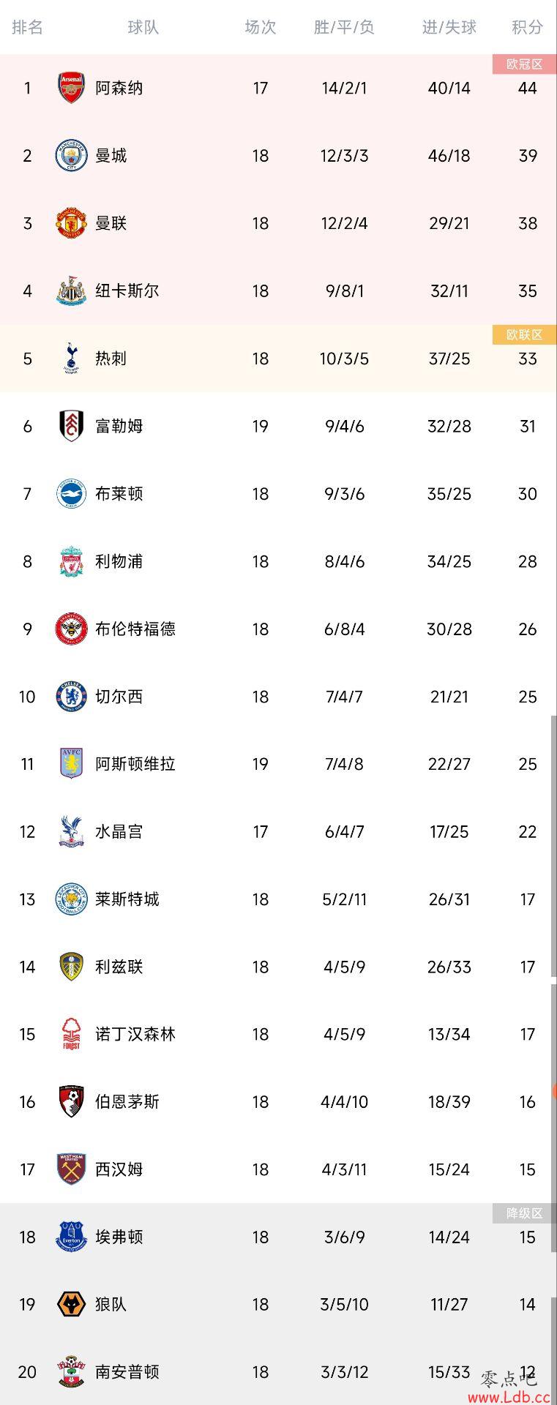Open the Chelsea lion crest
The height and width of the screenshot is (1405, 557).
click(x=71, y=697)
